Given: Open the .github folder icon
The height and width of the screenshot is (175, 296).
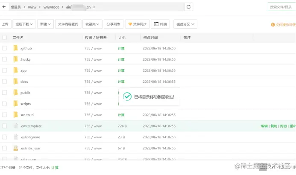Looking at the screenshot, I should coord(16,48).
